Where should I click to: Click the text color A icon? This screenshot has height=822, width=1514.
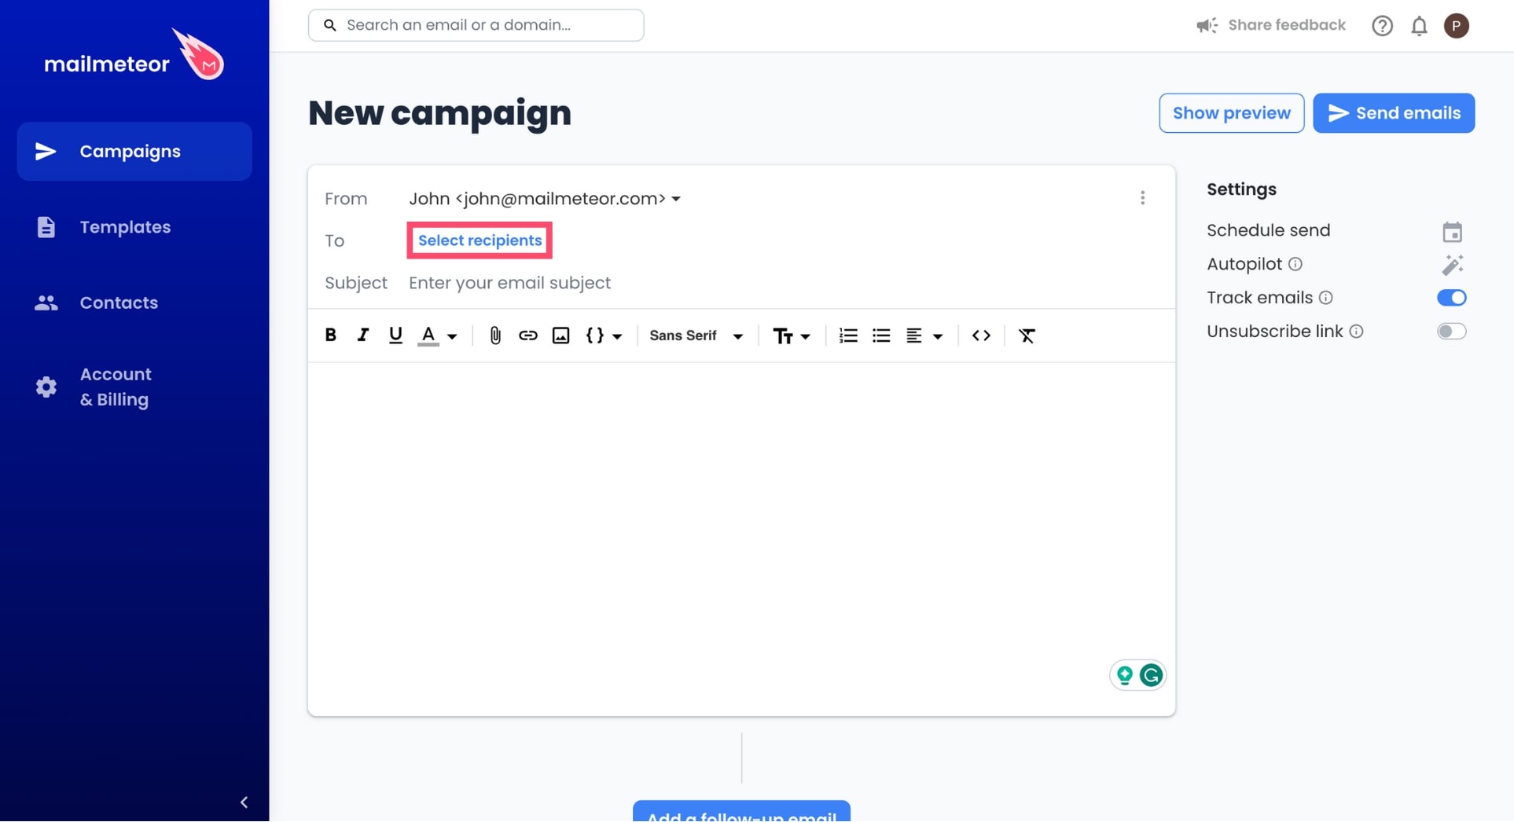[428, 336]
